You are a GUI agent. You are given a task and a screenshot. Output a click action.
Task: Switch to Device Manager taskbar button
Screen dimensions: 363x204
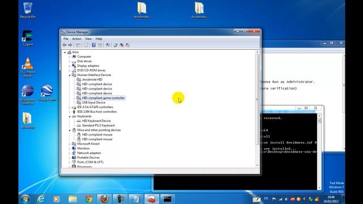click(x=151, y=199)
